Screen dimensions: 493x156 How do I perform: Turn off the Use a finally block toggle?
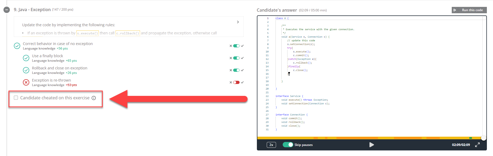pos(236,58)
